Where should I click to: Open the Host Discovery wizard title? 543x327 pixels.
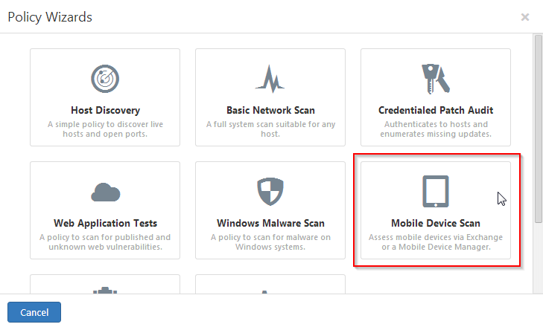105,110
